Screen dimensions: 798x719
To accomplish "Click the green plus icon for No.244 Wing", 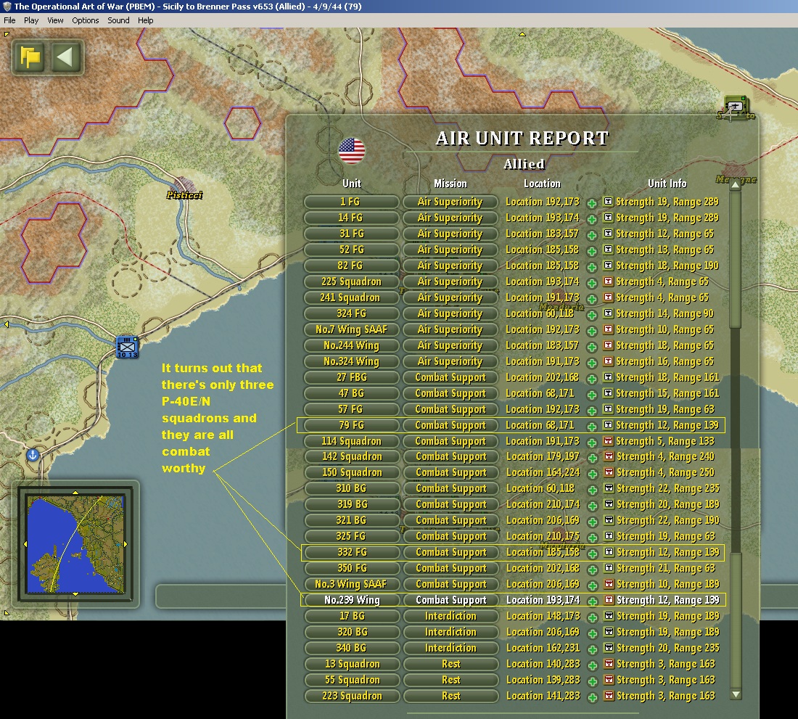I will [592, 347].
